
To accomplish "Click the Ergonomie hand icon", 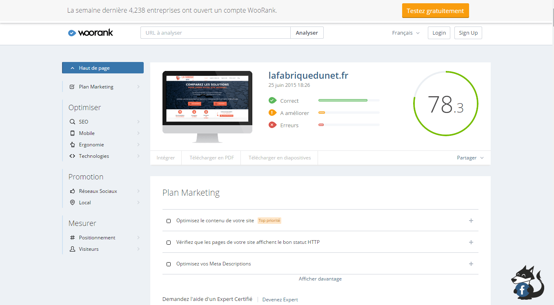I will click(x=72, y=145).
